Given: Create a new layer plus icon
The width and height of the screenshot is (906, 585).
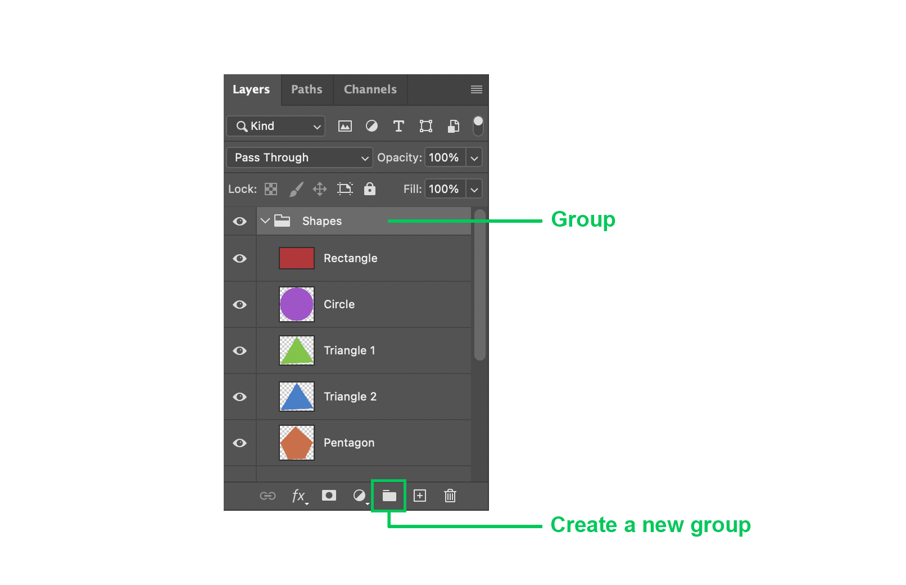Looking at the screenshot, I should pyautogui.click(x=420, y=495).
